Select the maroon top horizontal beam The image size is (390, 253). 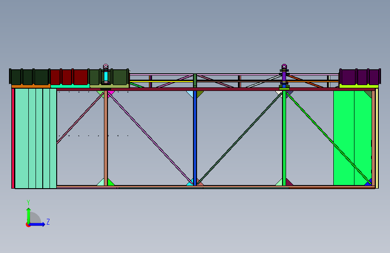[x=215, y=89]
